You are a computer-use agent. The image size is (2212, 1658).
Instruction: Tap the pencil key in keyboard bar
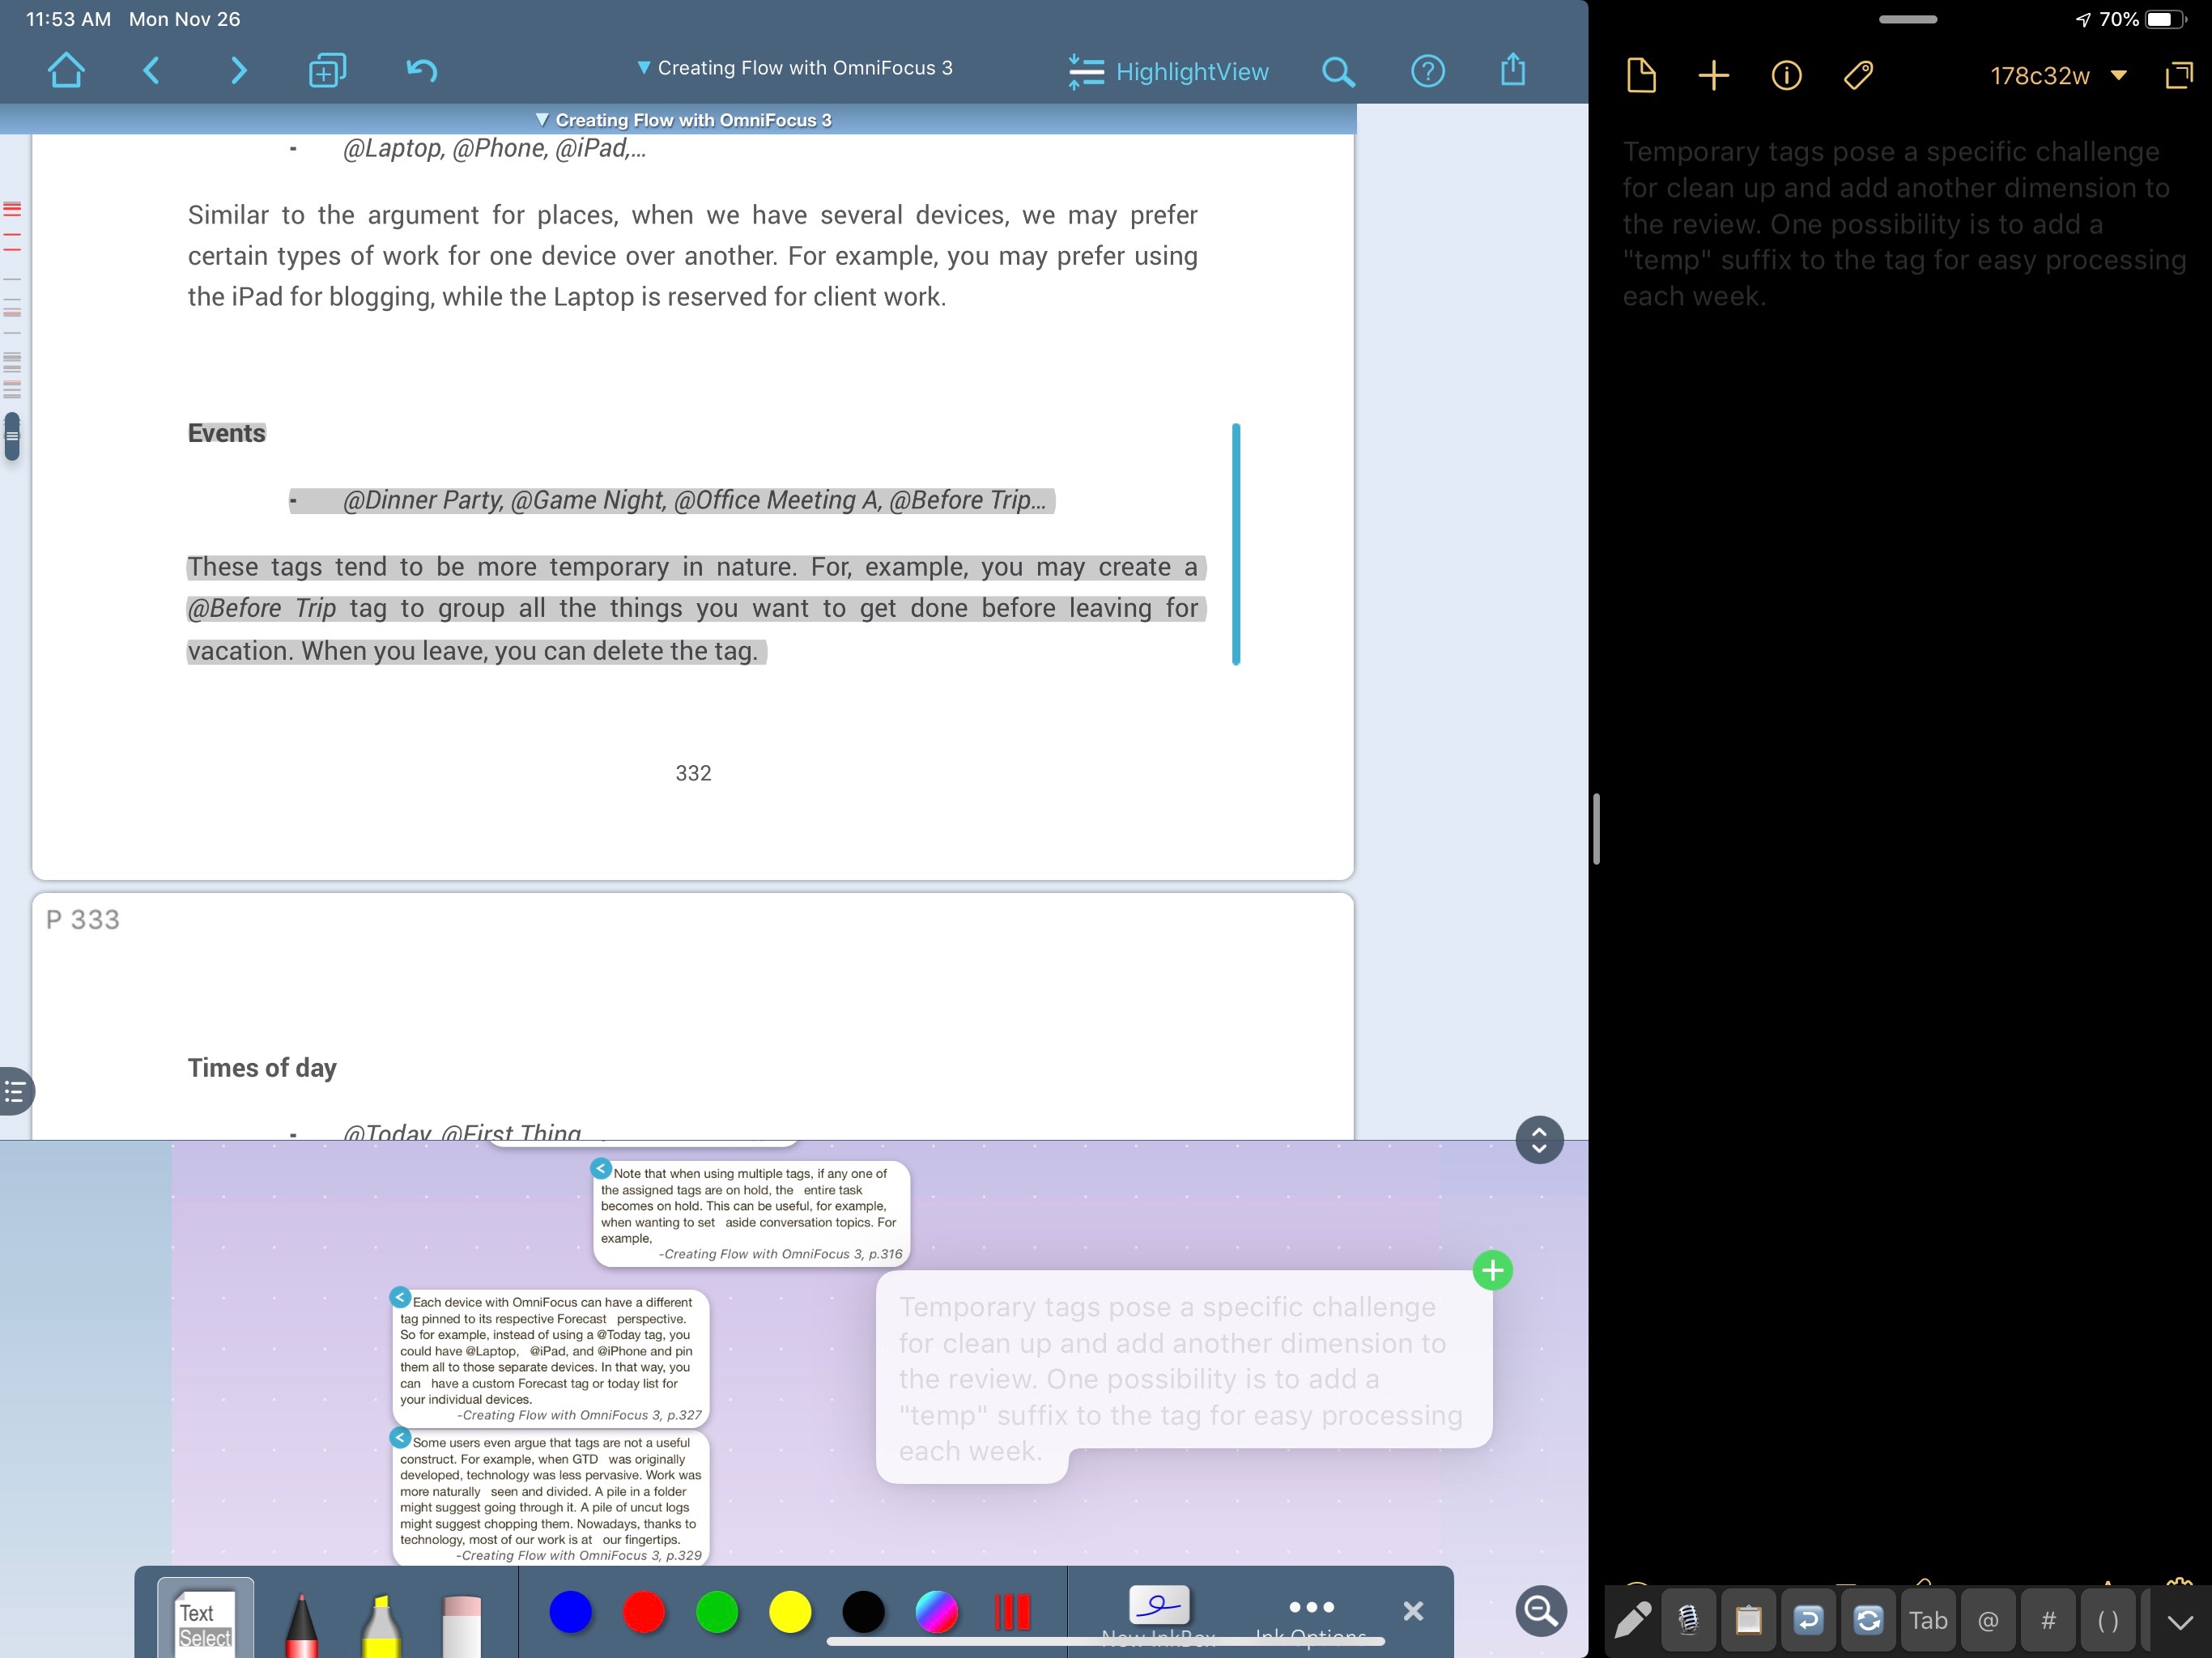(x=1632, y=1620)
